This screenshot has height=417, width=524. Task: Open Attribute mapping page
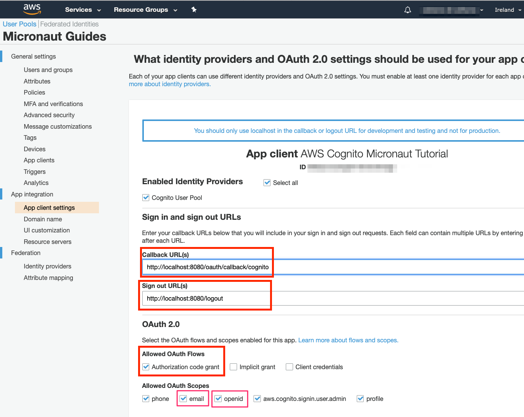pyautogui.click(x=48, y=278)
